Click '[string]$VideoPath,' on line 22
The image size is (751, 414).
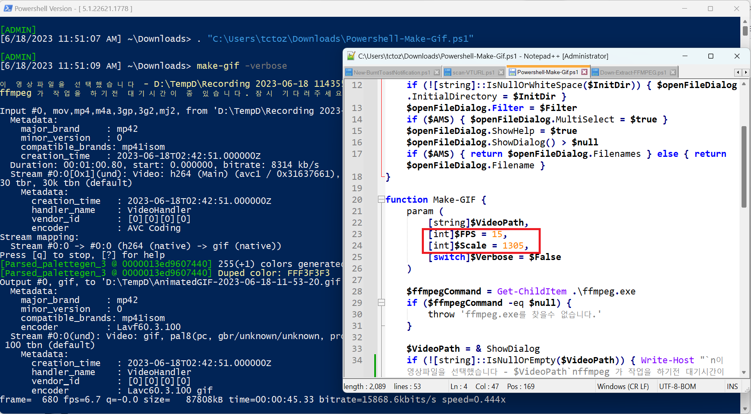coord(478,222)
